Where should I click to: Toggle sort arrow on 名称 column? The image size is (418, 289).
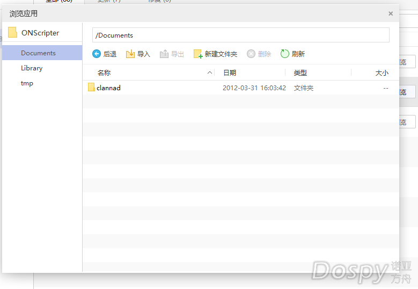coord(209,73)
